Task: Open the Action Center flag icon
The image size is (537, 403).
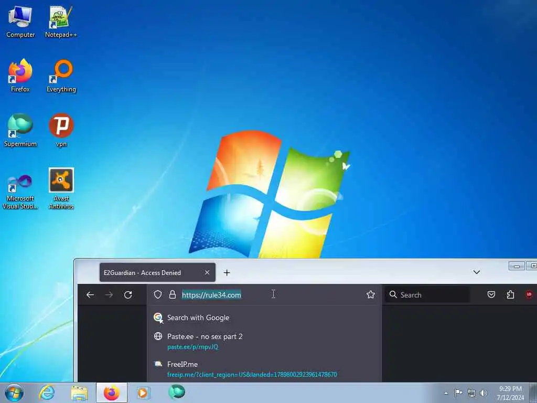Action: [458, 393]
